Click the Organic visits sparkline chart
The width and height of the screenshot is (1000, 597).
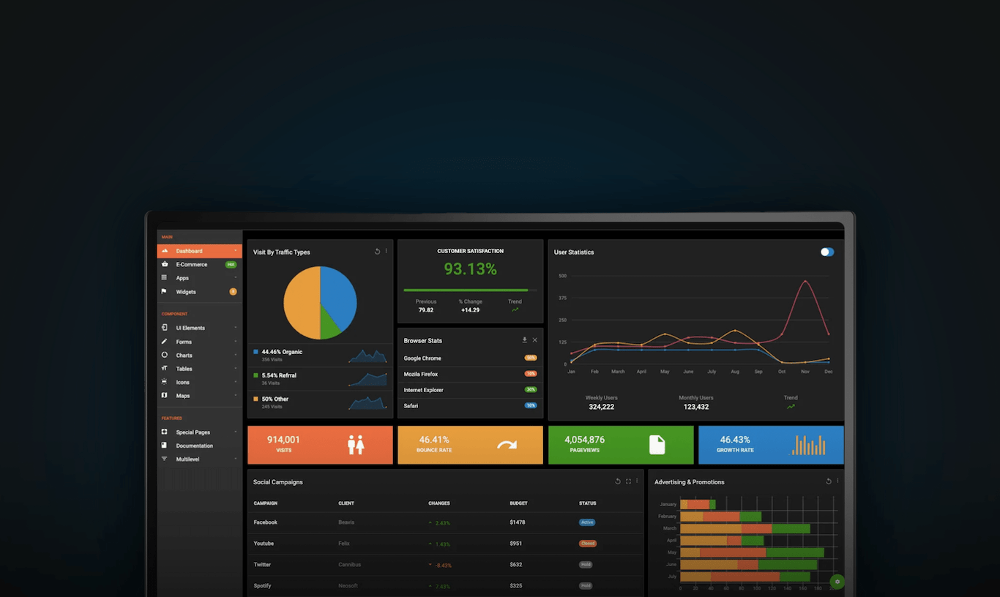click(x=368, y=356)
